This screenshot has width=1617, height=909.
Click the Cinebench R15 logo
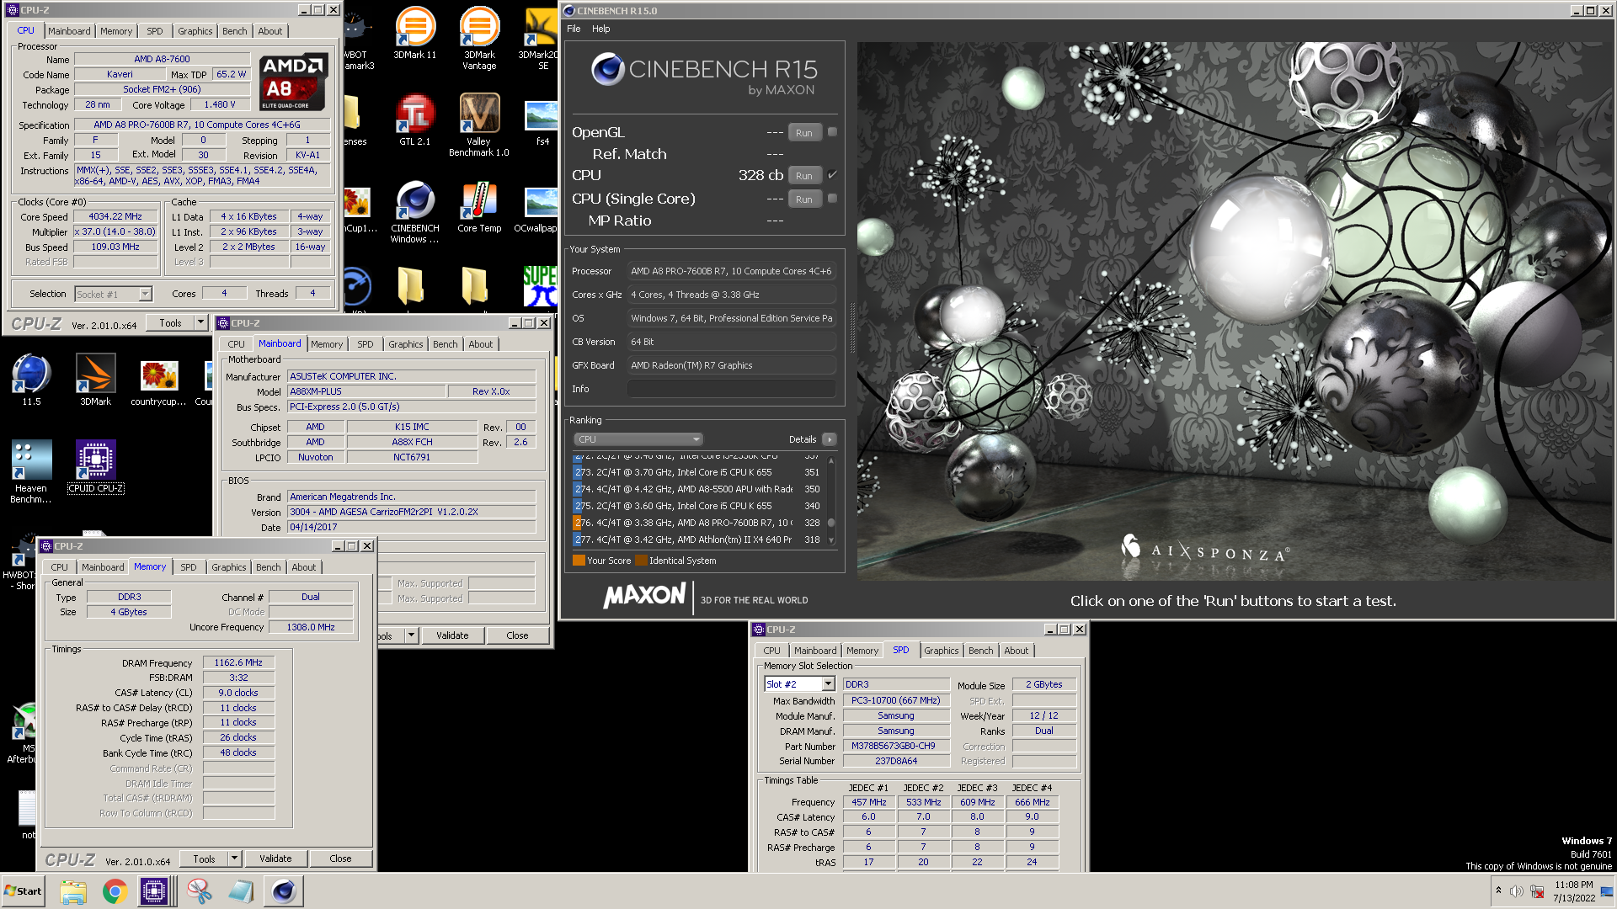704,75
